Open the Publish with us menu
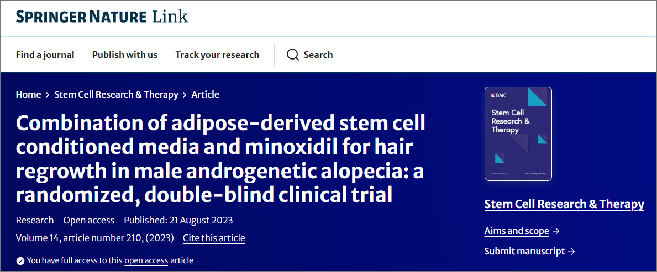Viewport: 657px width, 272px height. 125,55
